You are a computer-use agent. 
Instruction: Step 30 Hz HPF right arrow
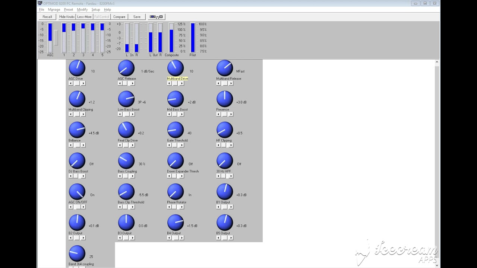pos(231,176)
